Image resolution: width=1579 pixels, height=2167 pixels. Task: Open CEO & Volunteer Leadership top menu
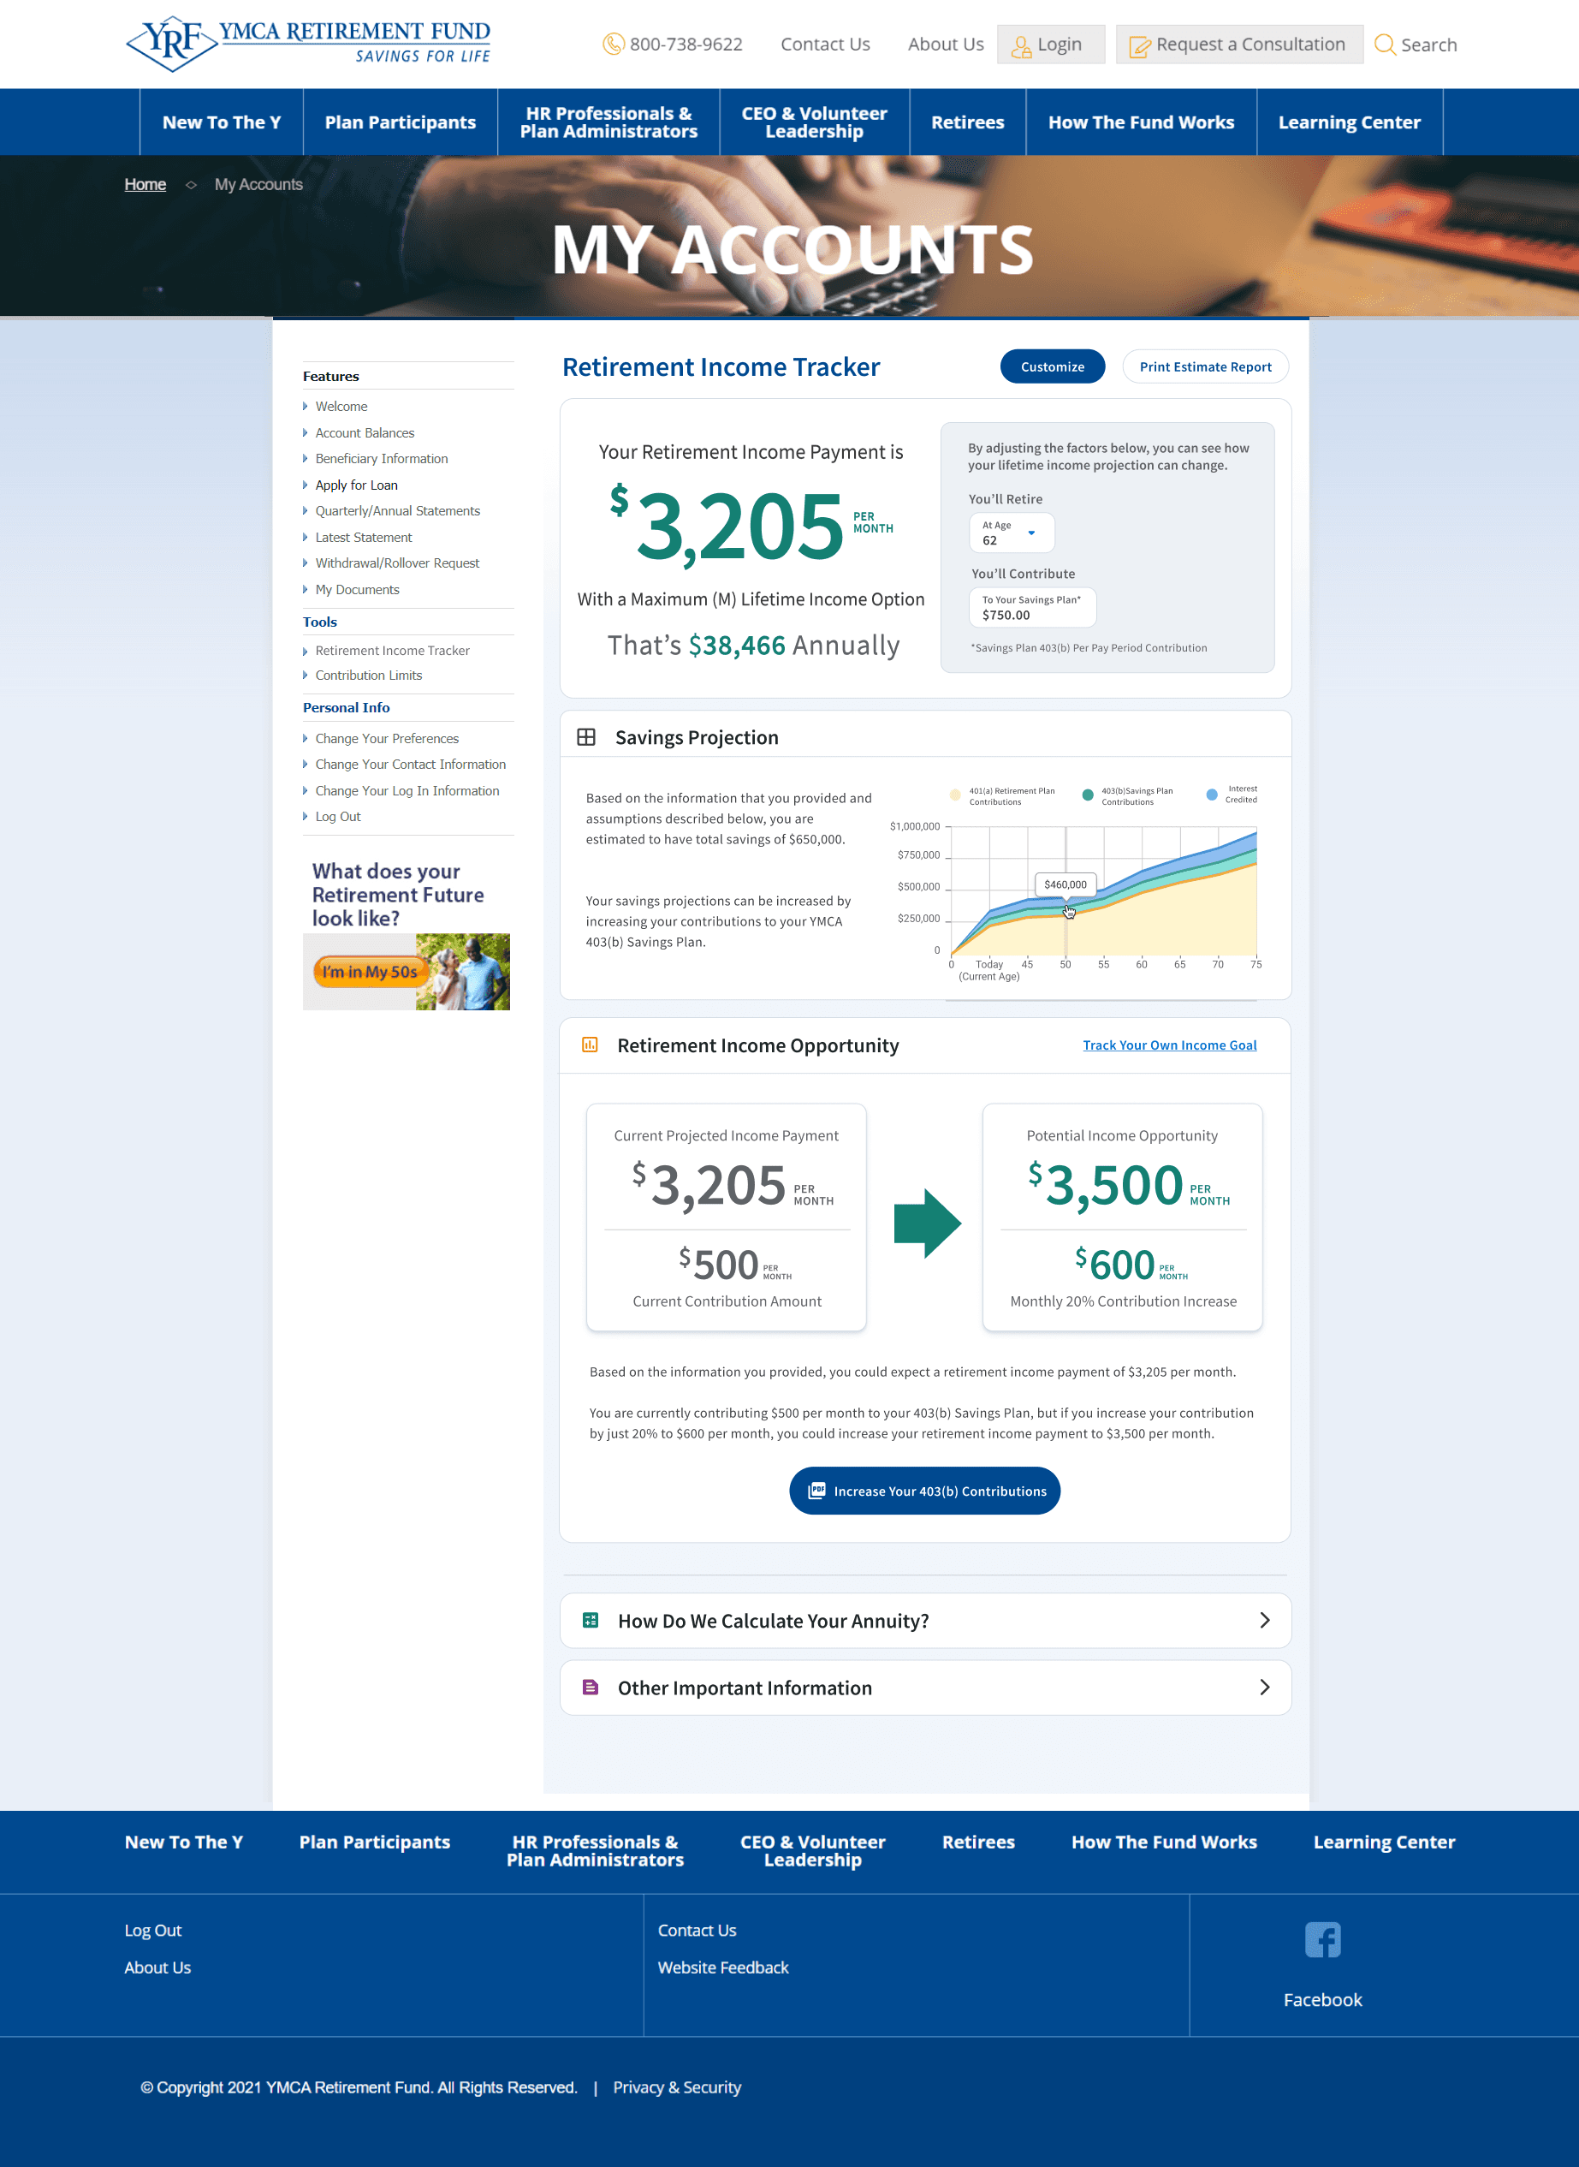[x=815, y=122]
